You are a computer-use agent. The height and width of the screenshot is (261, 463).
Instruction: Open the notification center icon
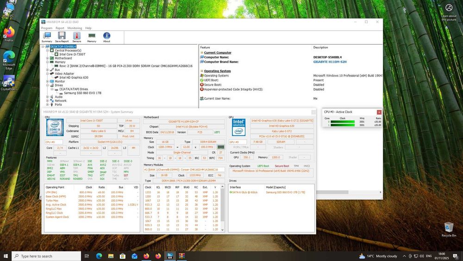pyautogui.click(x=456, y=256)
